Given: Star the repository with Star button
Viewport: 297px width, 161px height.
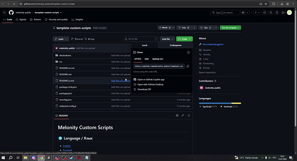Looking at the screenshot, I should click(x=206, y=28).
